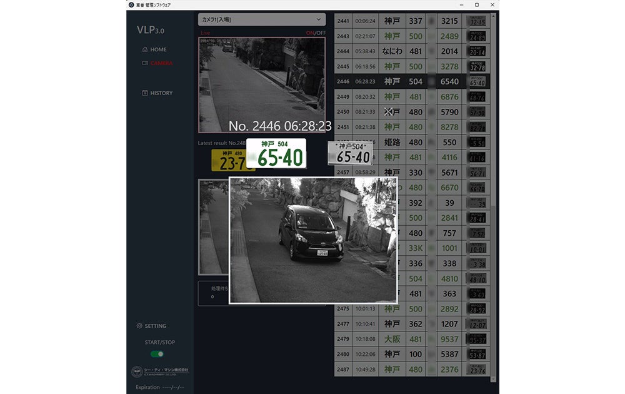
Task: Open plate thumbnail 95-37 in row 2479
Action: [477, 339]
